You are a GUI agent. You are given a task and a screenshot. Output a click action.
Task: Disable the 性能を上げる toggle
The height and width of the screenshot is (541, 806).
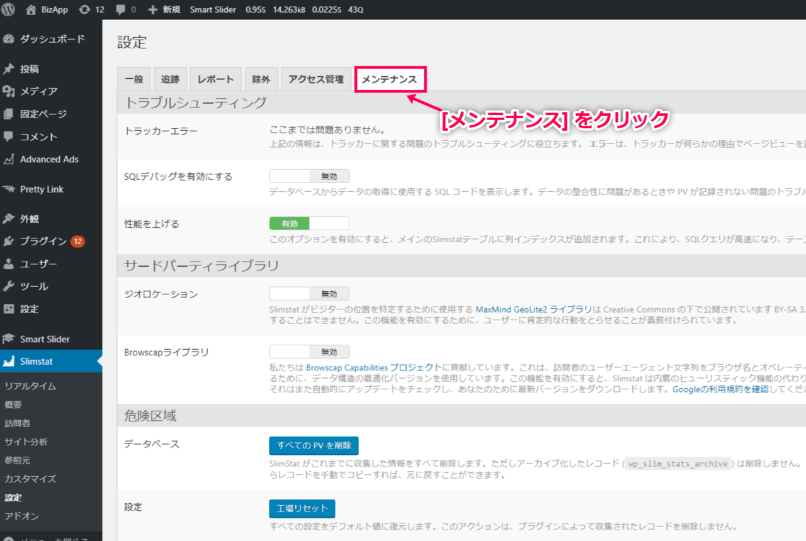point(309,223)
